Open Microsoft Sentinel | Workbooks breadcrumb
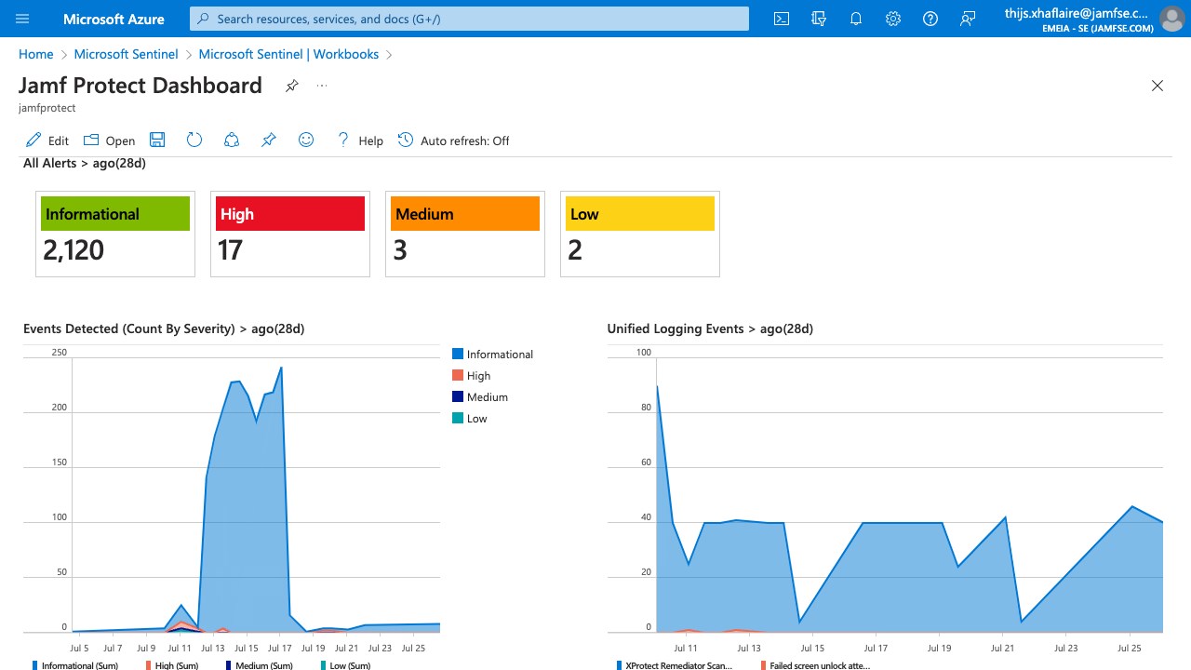This screenshot has width=1191, height=670. (288, 55)
